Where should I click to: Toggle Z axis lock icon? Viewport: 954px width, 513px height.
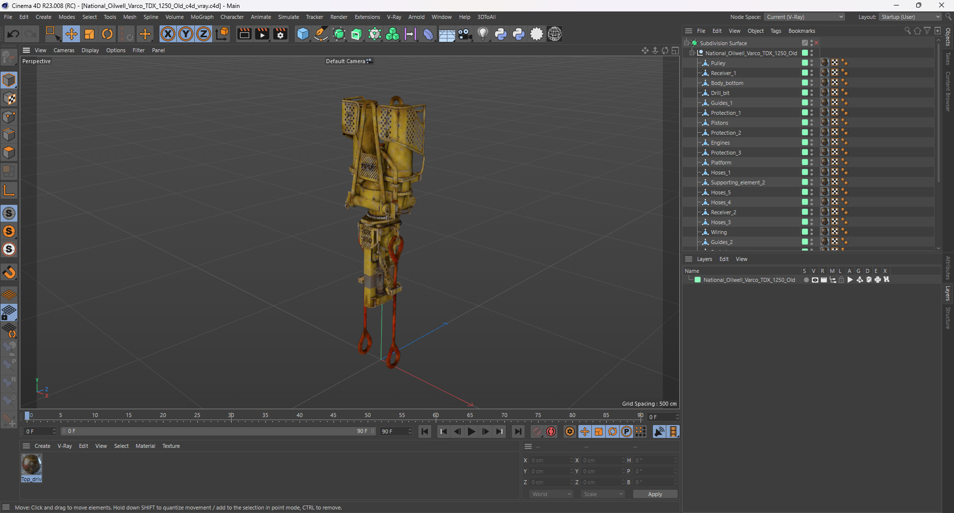click(x=204, y=34)
